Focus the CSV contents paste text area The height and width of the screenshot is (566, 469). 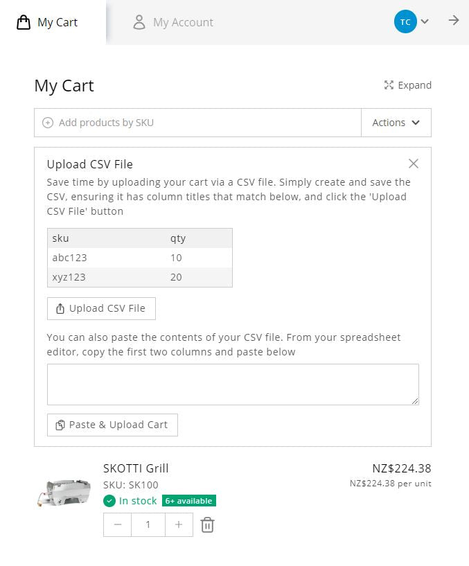click(233, 384)
